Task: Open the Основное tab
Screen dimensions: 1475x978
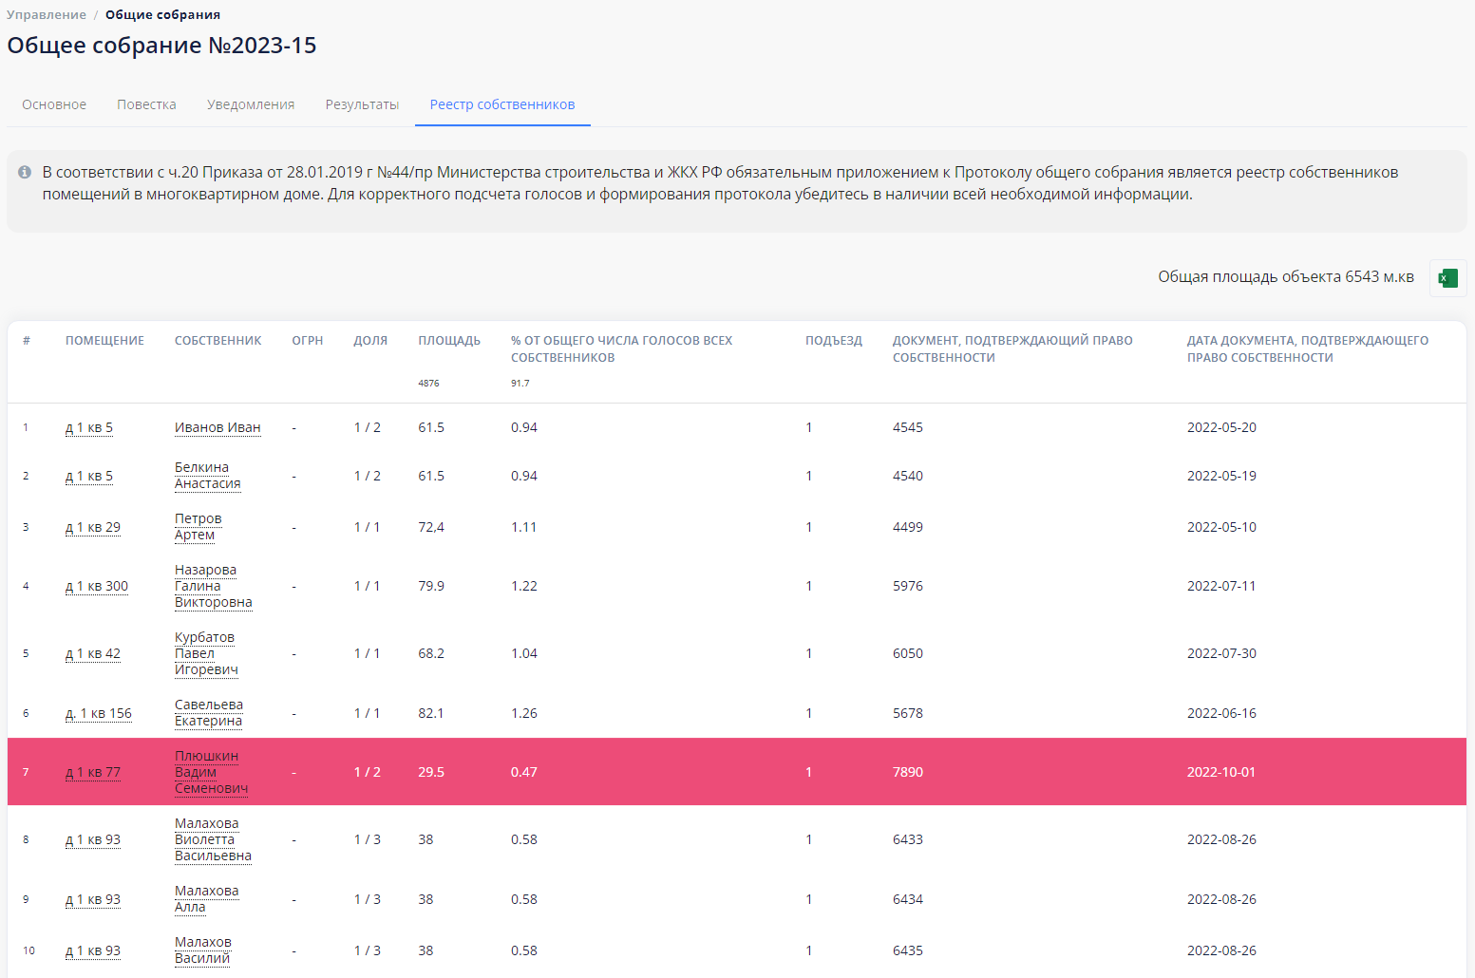Action: 54,104
